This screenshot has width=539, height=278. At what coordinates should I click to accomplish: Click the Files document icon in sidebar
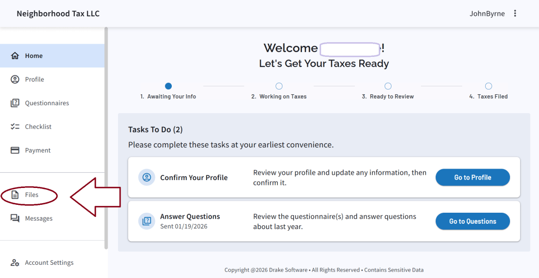[15, 195]
